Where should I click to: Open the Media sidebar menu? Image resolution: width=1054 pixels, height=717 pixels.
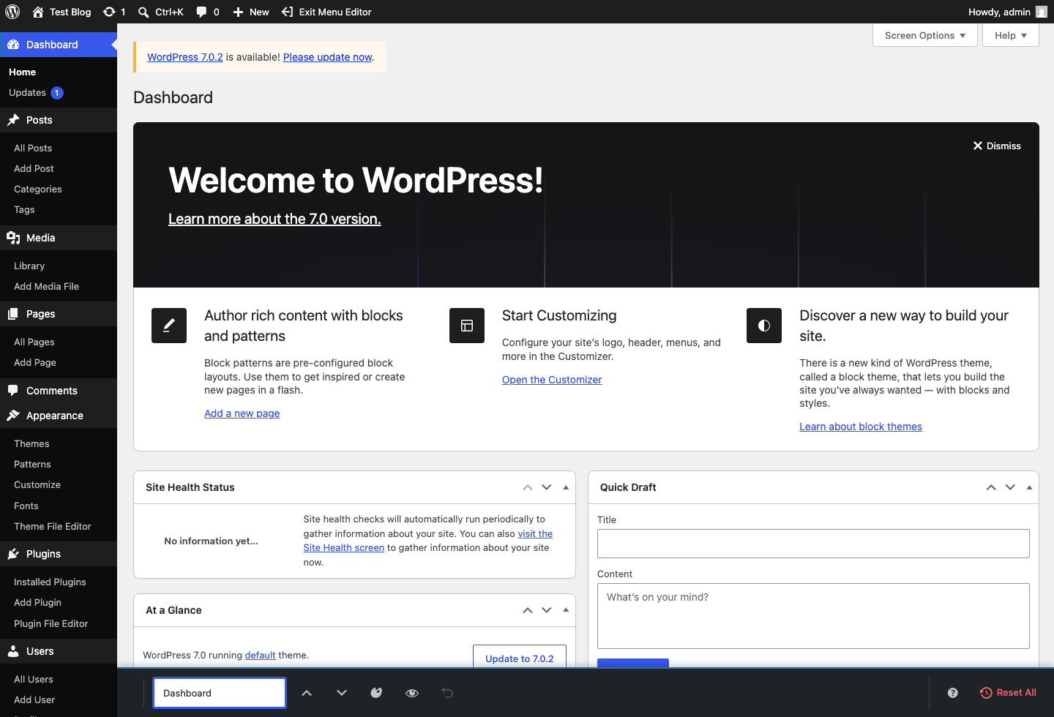click(59, 238)
